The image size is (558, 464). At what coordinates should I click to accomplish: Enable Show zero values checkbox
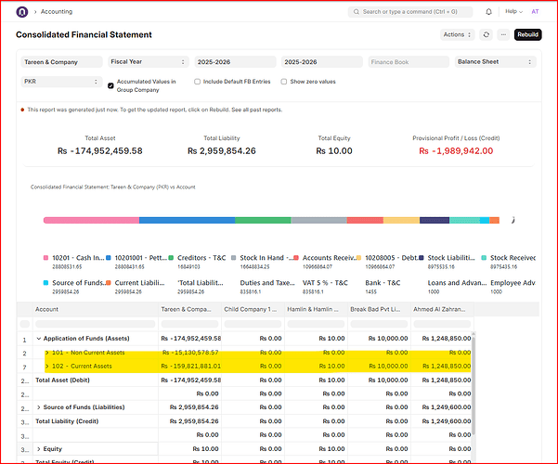[x=283, y=82]
